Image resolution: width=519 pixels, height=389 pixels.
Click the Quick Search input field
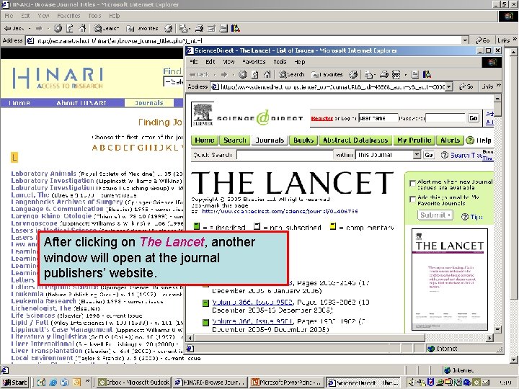pyautogui.click(x=285, y=155)
